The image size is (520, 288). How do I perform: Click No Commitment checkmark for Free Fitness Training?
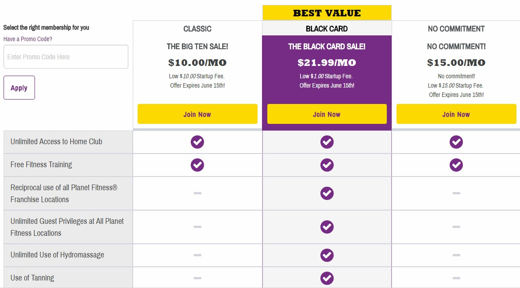click(456, 165)
